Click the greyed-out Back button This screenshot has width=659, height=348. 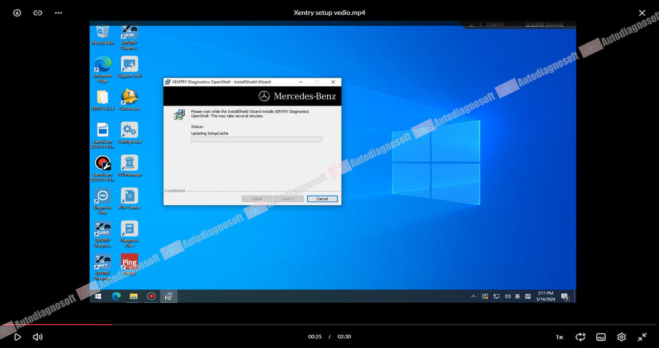(x=257, y=199)
